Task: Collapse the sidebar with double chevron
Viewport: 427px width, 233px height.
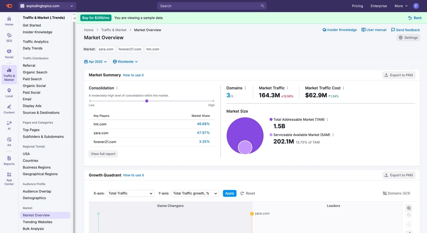Action: click(x=75, y=18)
